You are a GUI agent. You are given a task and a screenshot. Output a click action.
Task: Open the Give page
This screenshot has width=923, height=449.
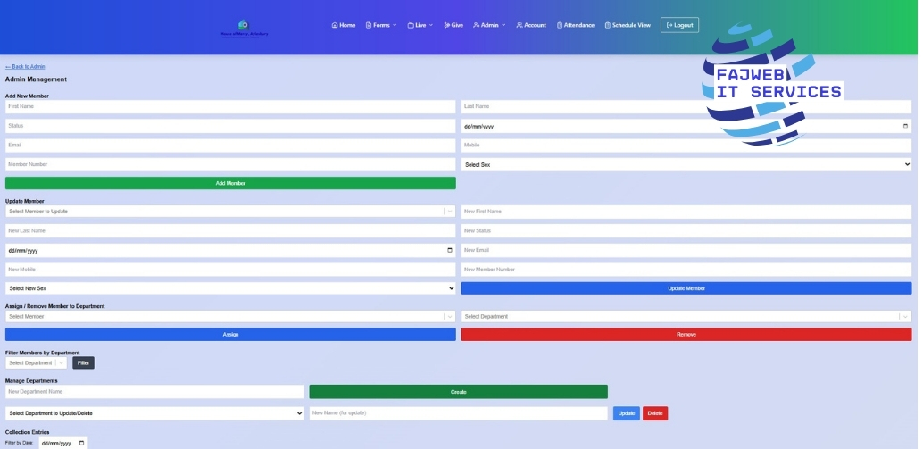[453, 25]
